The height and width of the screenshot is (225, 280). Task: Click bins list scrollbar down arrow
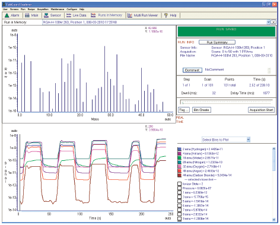coord(274,220)
